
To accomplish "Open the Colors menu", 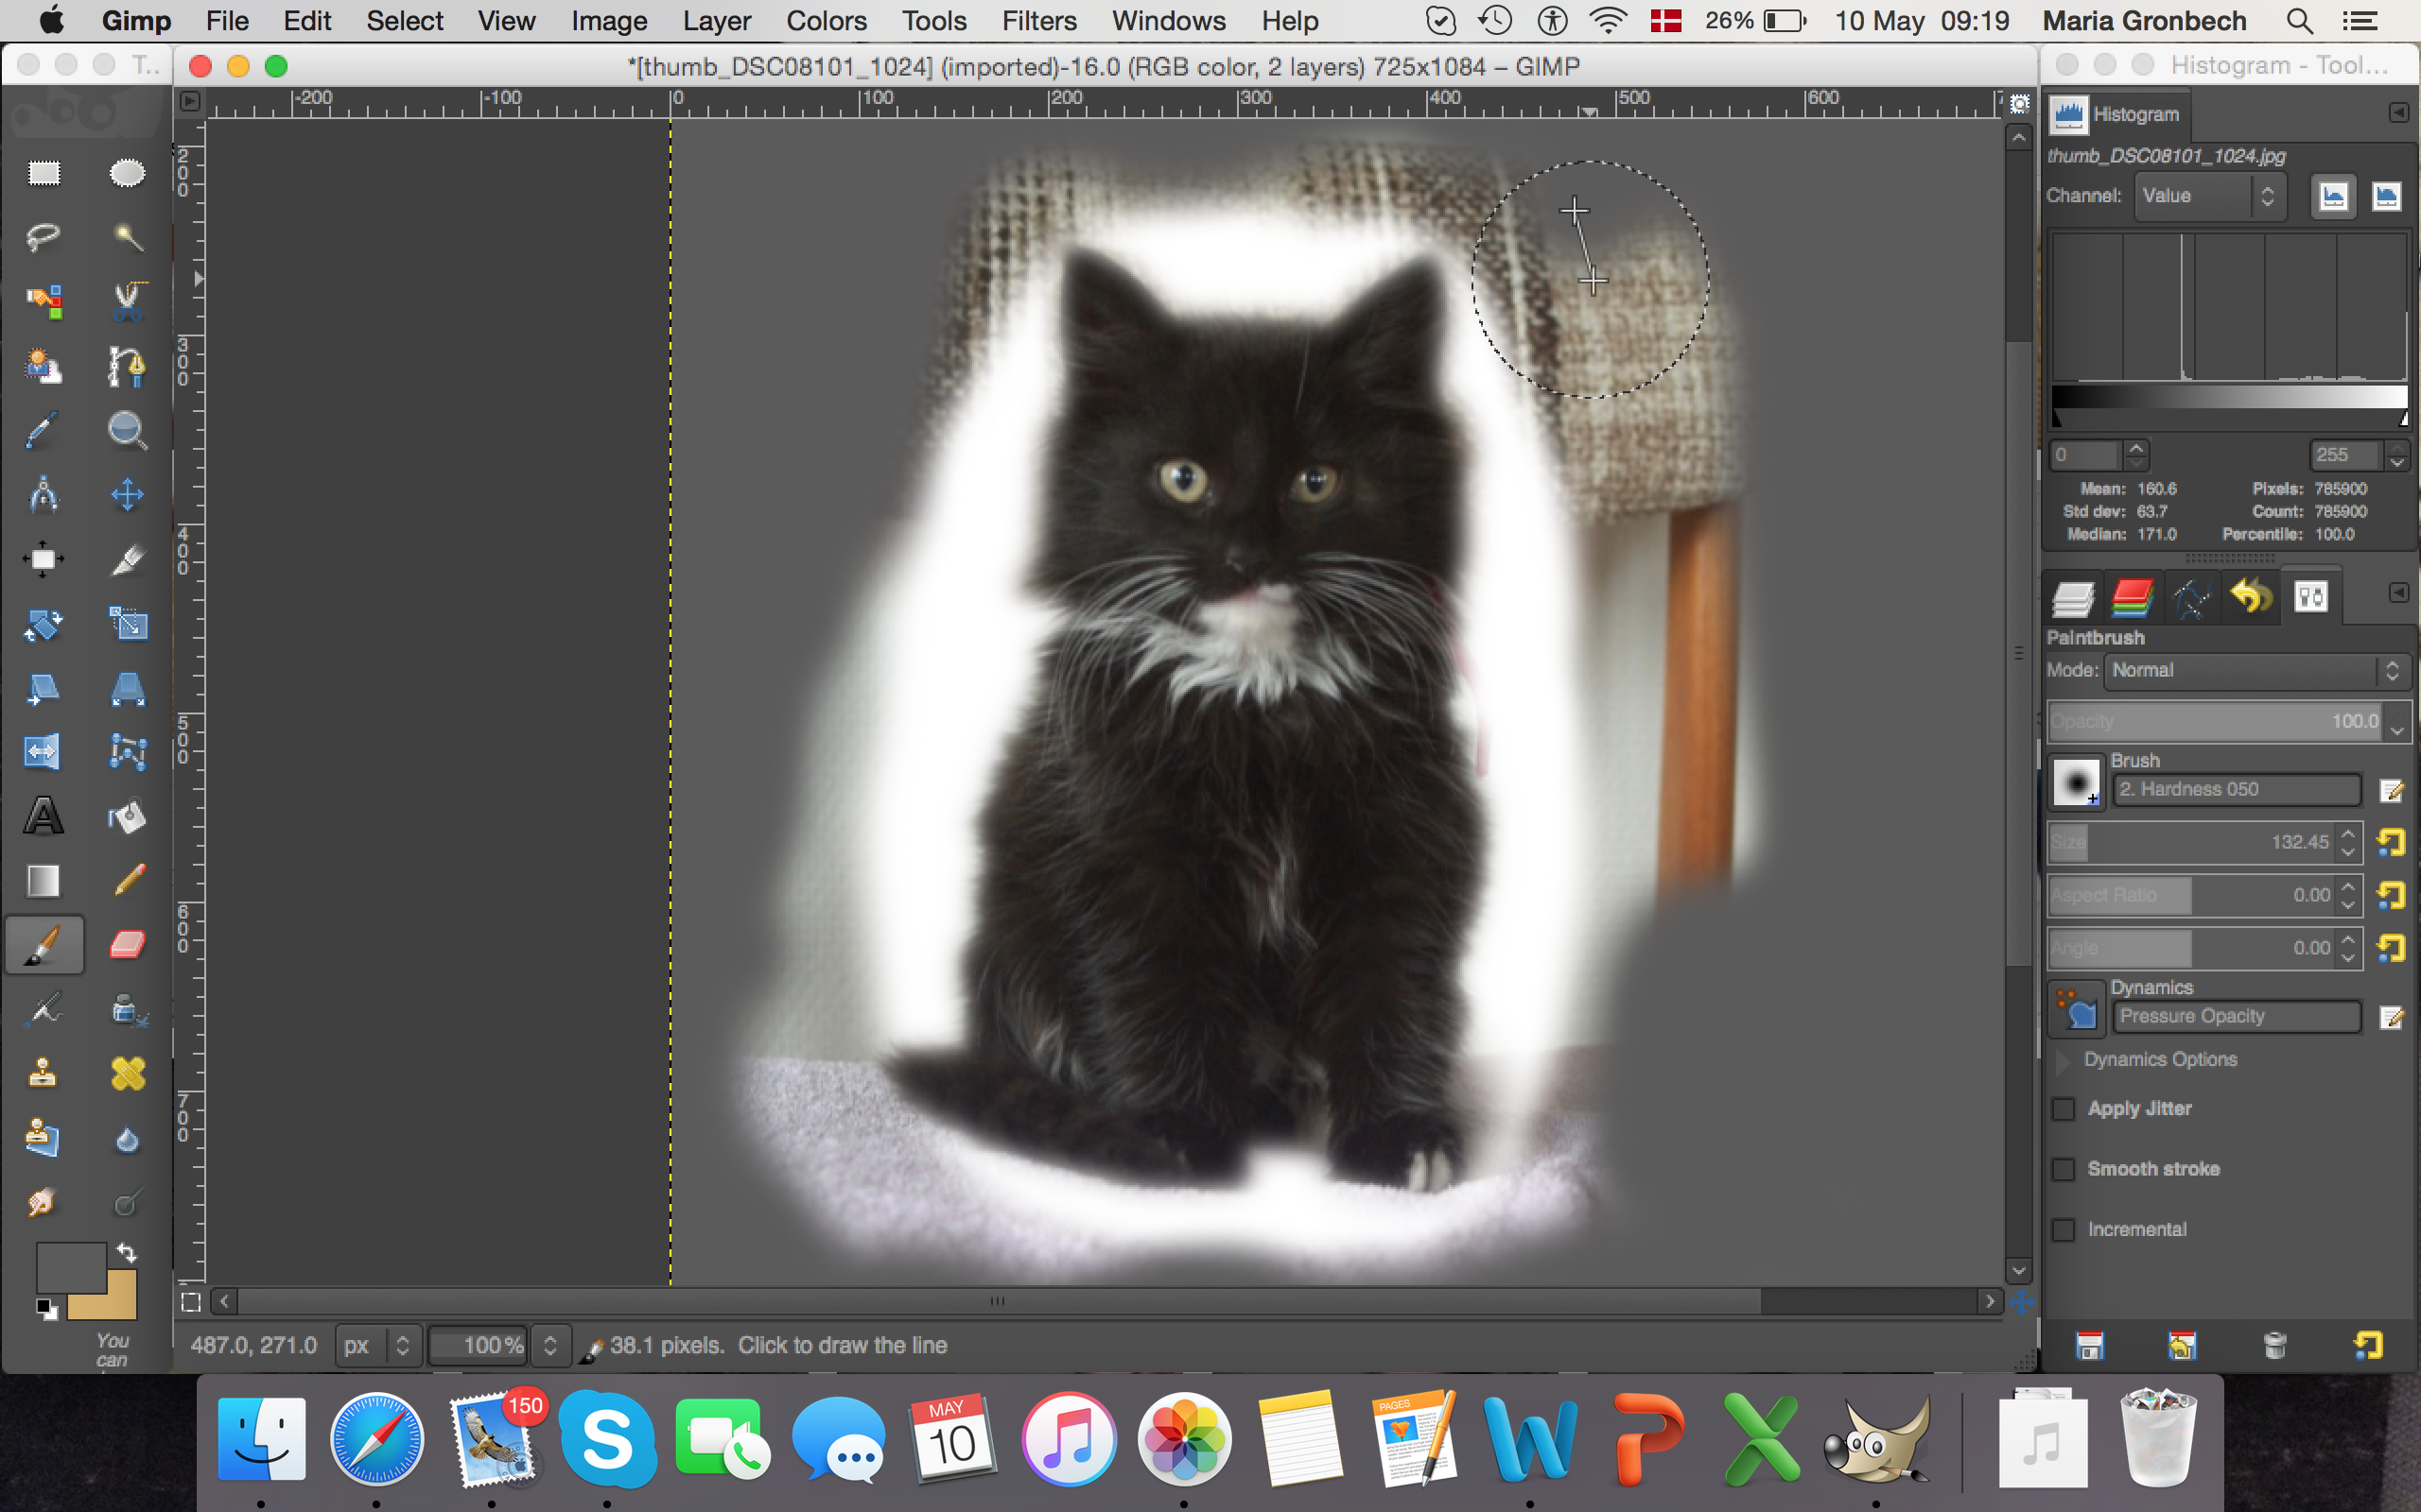I will [826, 21].
